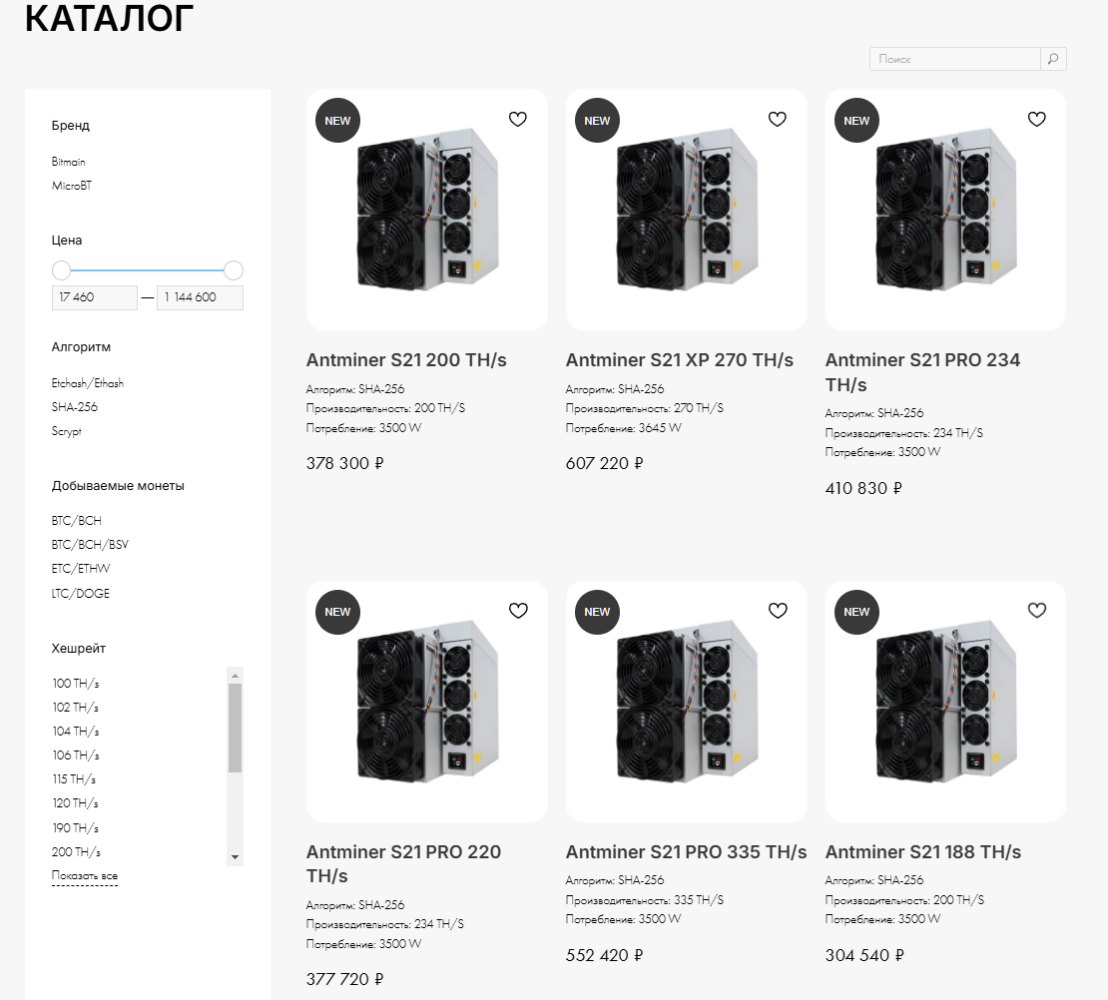Toggle favorite on Antminer S21 PRO 335 TH/s
1108x1000 pixels.
pyautogui.click(x=778, y=610)
